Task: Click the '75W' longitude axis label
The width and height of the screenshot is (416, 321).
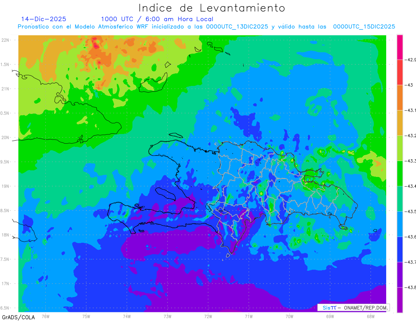Action: [86, 316]
